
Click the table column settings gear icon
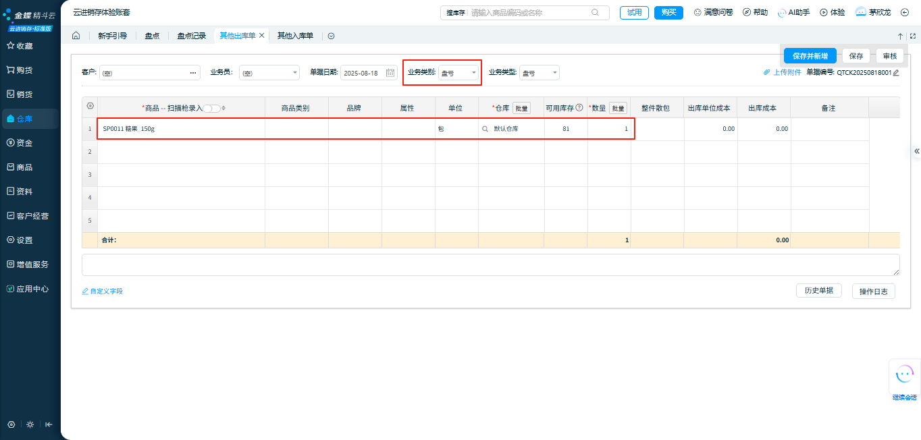click(x=90, y=107)
